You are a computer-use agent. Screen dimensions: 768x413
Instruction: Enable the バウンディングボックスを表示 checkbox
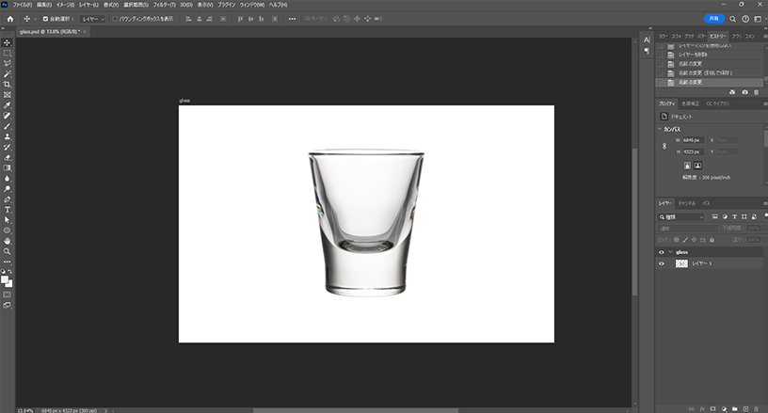115,19
